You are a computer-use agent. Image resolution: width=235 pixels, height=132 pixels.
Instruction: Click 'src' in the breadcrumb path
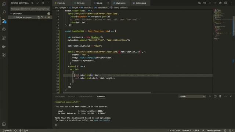pos(56,7)
